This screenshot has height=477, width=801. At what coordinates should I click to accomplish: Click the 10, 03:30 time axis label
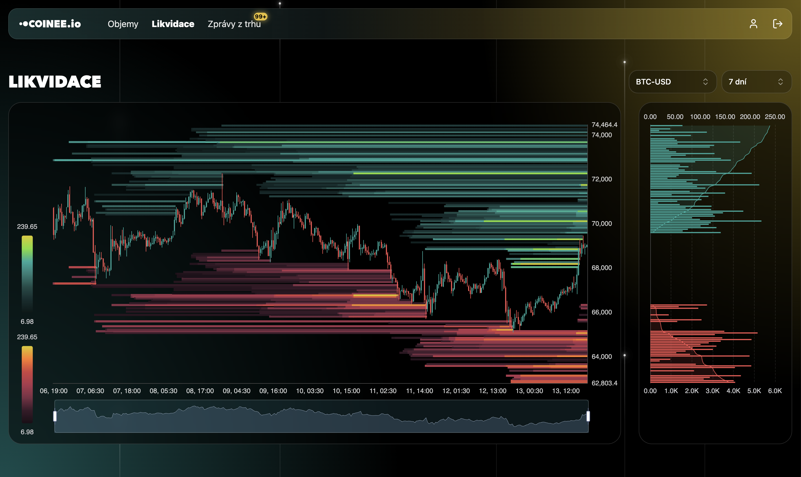tap(309, 391)
